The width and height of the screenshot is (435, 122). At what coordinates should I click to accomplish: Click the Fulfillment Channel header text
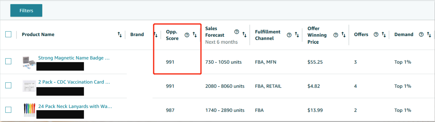[x=268, y=35]
